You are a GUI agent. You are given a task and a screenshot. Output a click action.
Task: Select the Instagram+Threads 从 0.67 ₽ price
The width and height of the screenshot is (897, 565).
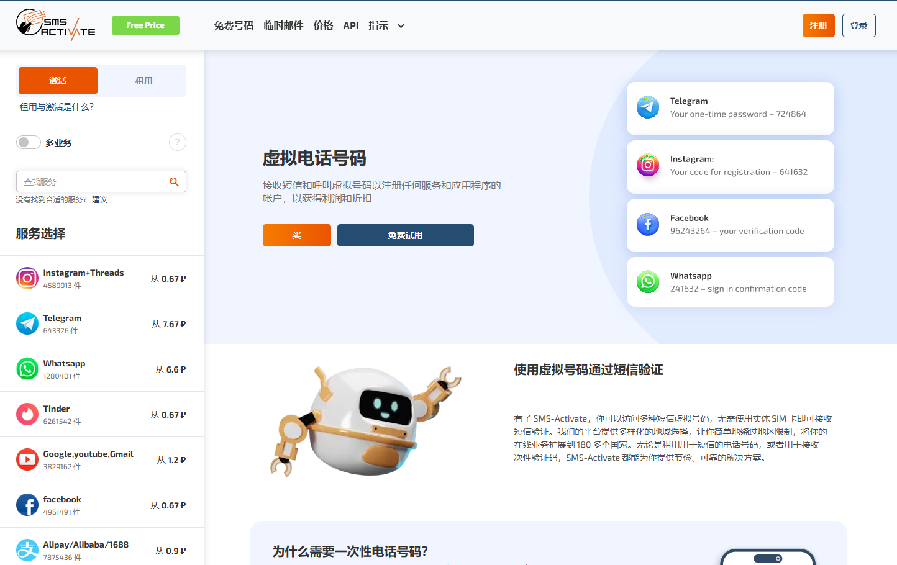[x=168, y=279]
